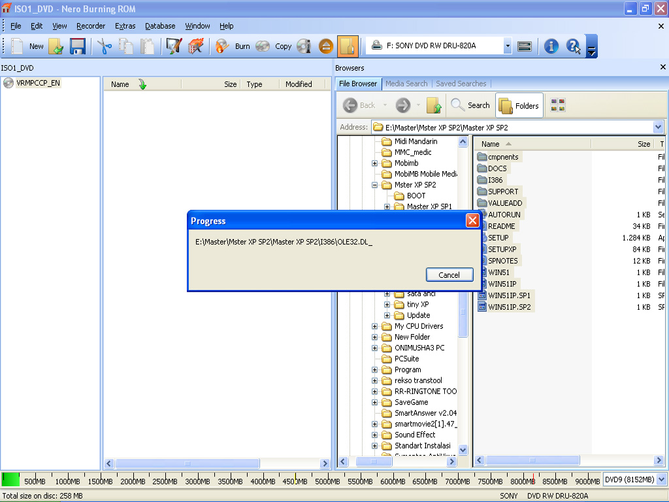Open the Extras menu
669x502 pixels.
125,26
